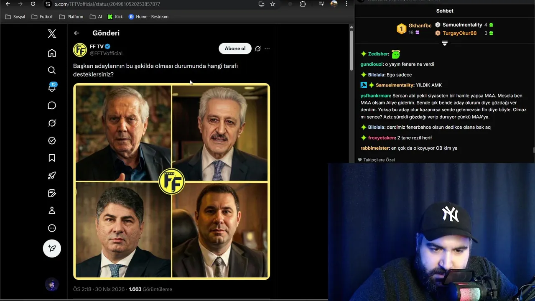Click ysfhankrman username in chat
The image size is (535, 301).
coord(375,96)
